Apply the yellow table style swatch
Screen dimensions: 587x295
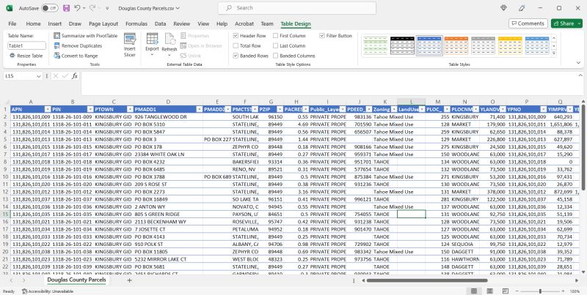coord(510,45)
